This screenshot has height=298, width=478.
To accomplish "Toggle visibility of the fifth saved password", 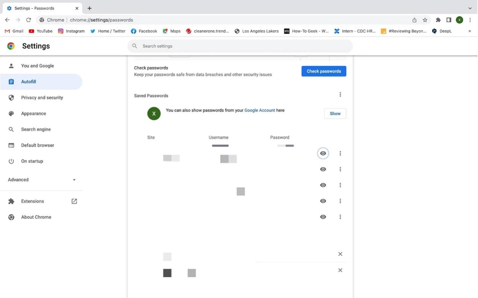I will pyautogui.click(x=323, y=217).
